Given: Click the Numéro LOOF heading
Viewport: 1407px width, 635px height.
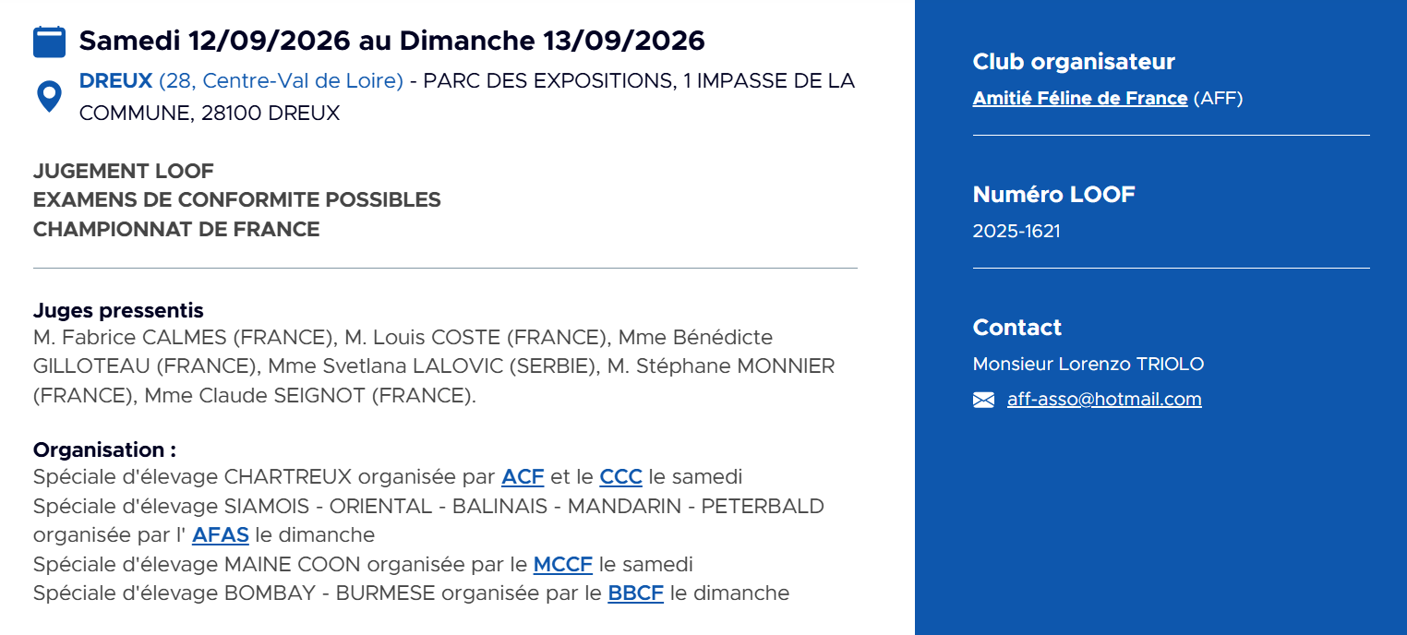Looking at the screenshot, I should click(x=1054, y=195).
